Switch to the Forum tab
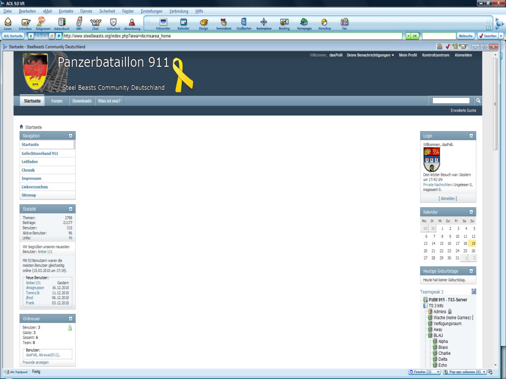Viewport: 506px width, 379px height. coord(57,101)
